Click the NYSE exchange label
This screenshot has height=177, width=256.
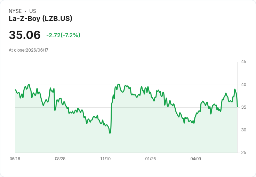[x=15, y=11]
